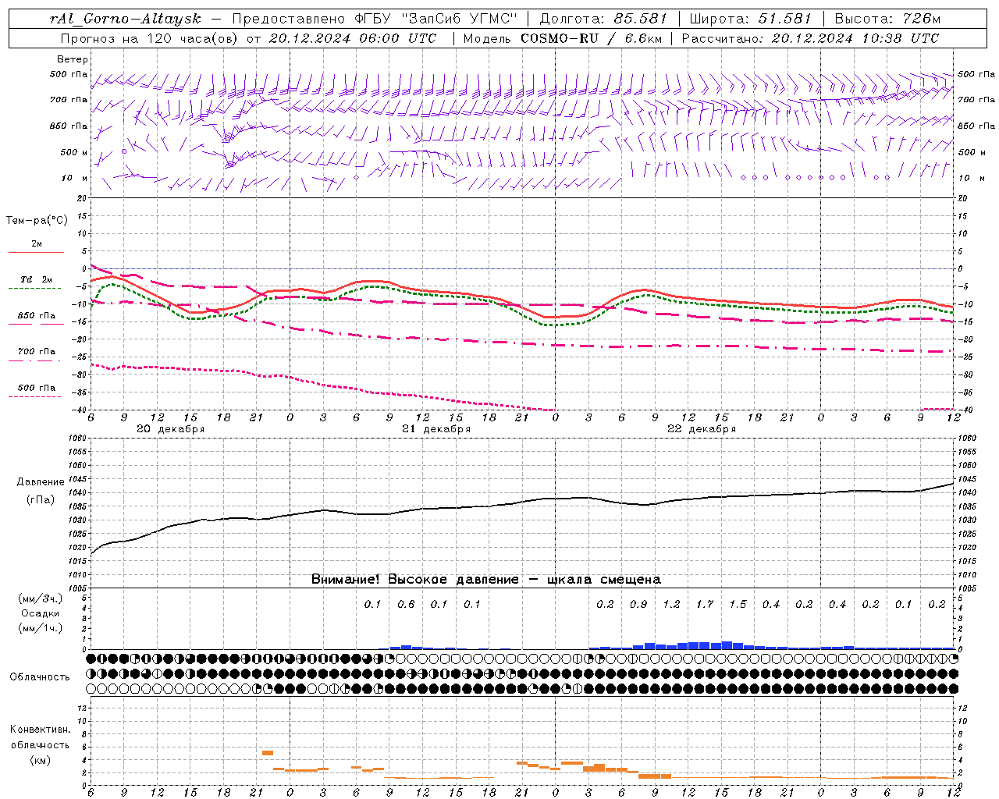Click the computed time Рассчитано: 20.12.2024 10:38 UTC

tap(810, 38)
